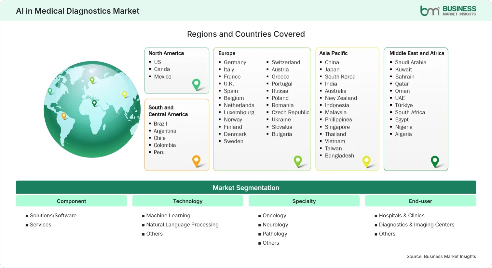Viewport: 492px width, 268px height.
Task: Click the South and Central America heading
Action: point(168,111)
